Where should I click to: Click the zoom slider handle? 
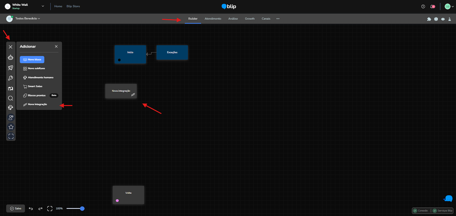point(82,209)
